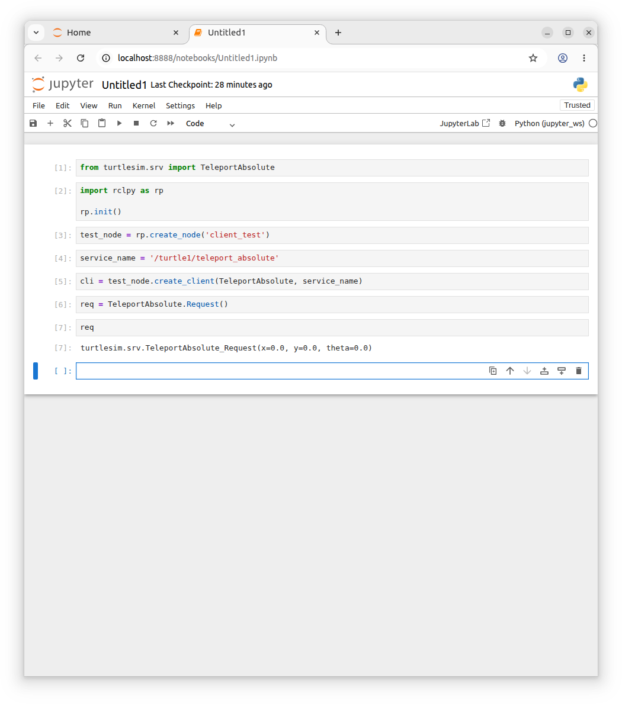Insert a cell below the active cell
Image resolution: width=622 pixels, height=704 pixels.
tap(562, 371)
